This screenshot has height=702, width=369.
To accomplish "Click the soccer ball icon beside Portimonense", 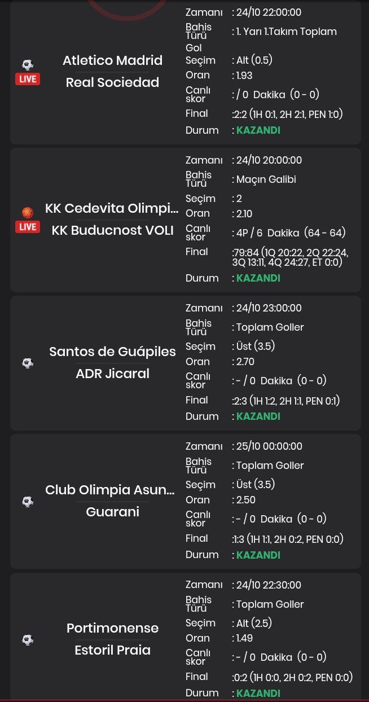I will click(28, 639).
